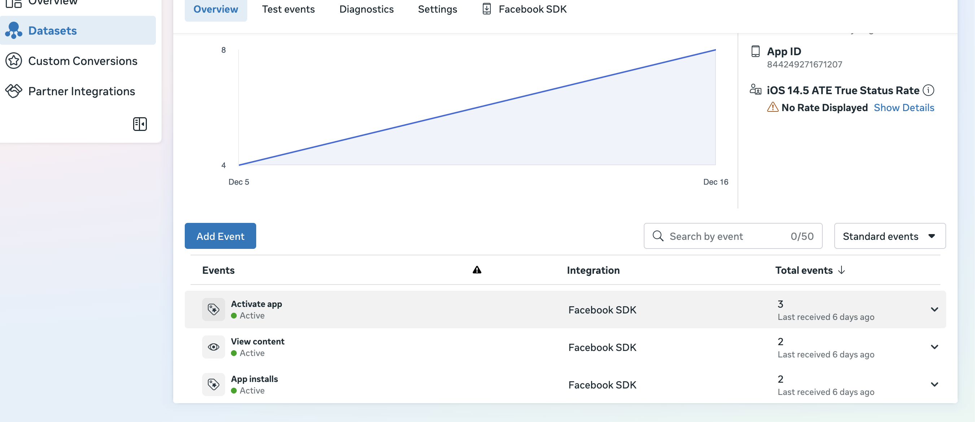Click the Datasets sidebar icon
The image size is (975, 422).
(14, 30)
